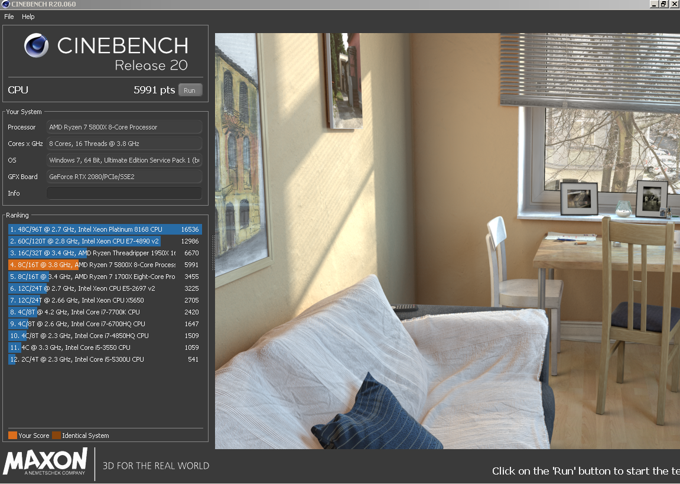Select ranking row Intel Core i5-3550
This screenshot has width=680, height=484.
pyautogui.click(x=105, y=347)
